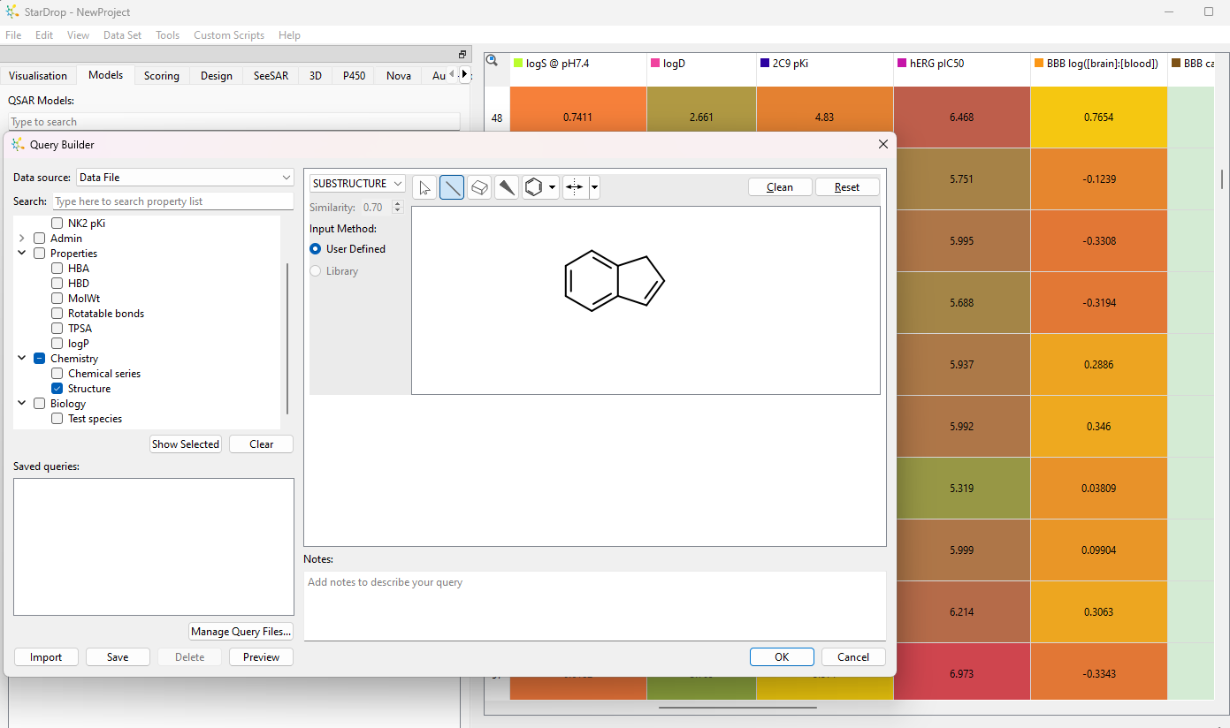Activate the eraser tool in the sketcher
The width and height of the screenshot is (1230, 728).
[x=479, y=187]
